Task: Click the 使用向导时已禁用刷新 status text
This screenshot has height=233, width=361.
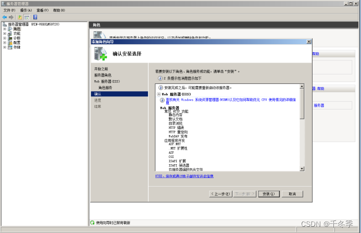Action: click(113, 223)
